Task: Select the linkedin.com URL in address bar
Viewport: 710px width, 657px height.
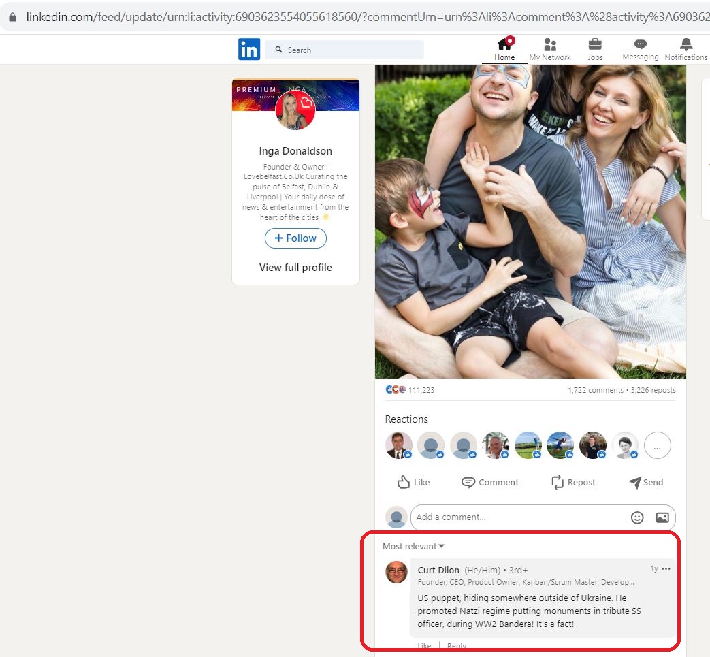Action: point(368,17)
